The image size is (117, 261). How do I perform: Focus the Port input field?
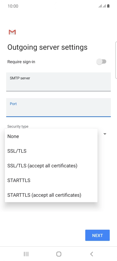point(58,107)
